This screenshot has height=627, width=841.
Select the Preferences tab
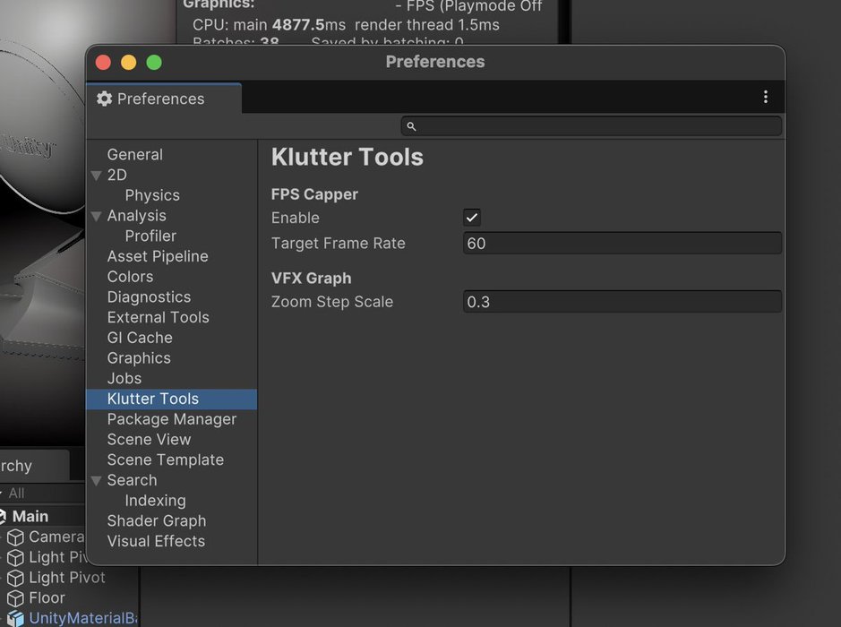(161, 99)
